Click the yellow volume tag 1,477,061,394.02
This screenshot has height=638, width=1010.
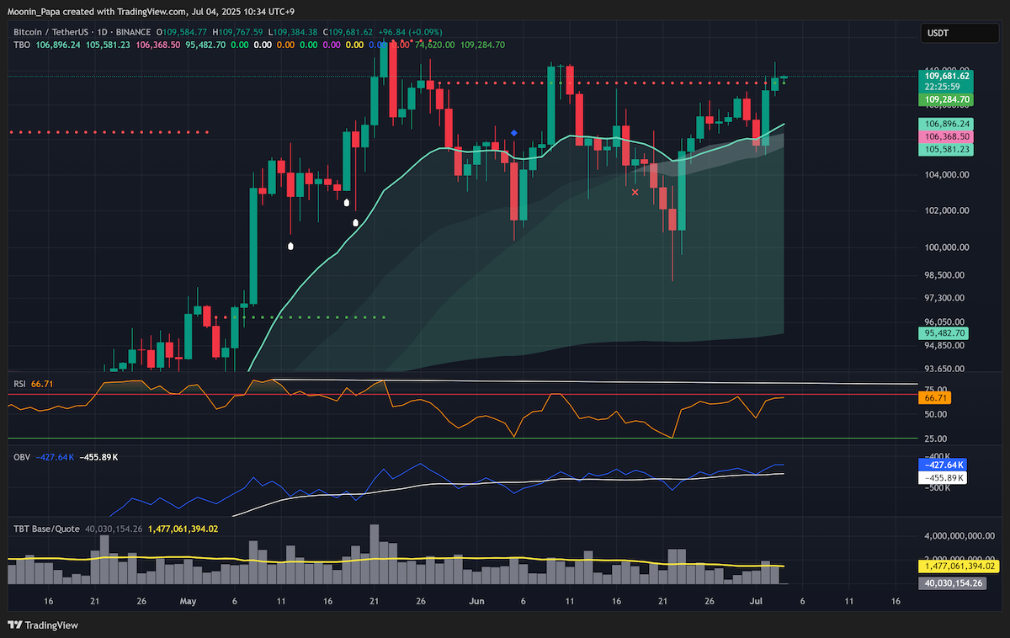pos(958,566)
